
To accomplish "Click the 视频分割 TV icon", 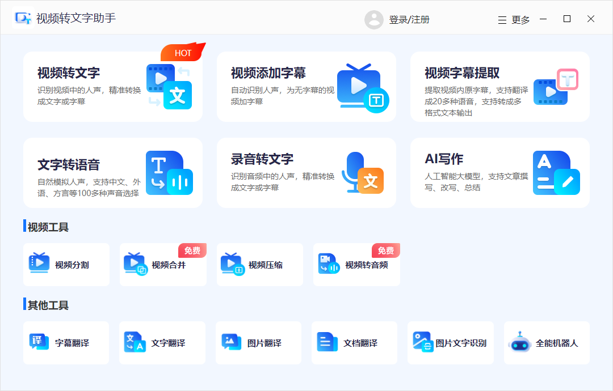I will click(39, 262).
